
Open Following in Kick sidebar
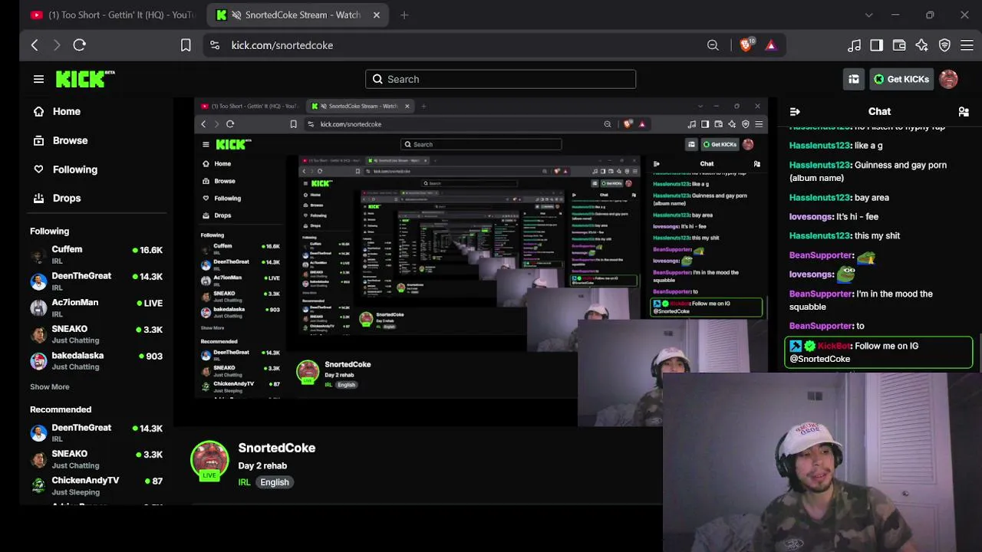[96, 169]
